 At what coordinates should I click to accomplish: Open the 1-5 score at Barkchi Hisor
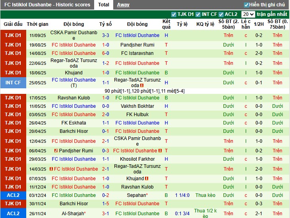(x=105, y=204)
